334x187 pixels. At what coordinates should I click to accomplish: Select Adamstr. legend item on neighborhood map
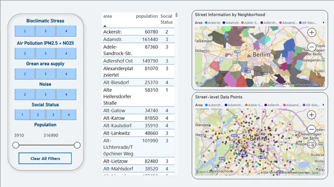point(231,23)
